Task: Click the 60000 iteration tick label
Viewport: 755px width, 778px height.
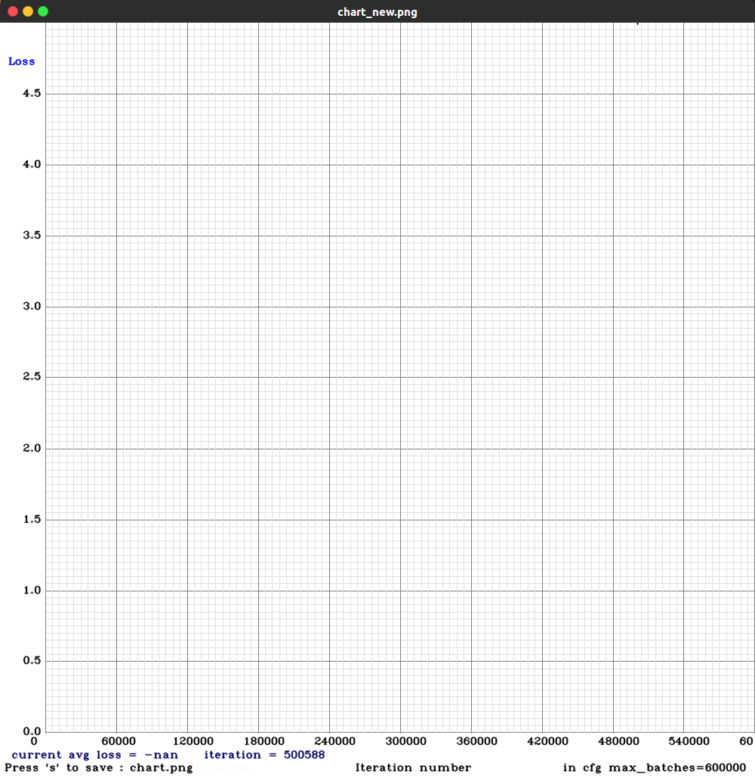Action: pyautogui.click(x=119, y=741)
